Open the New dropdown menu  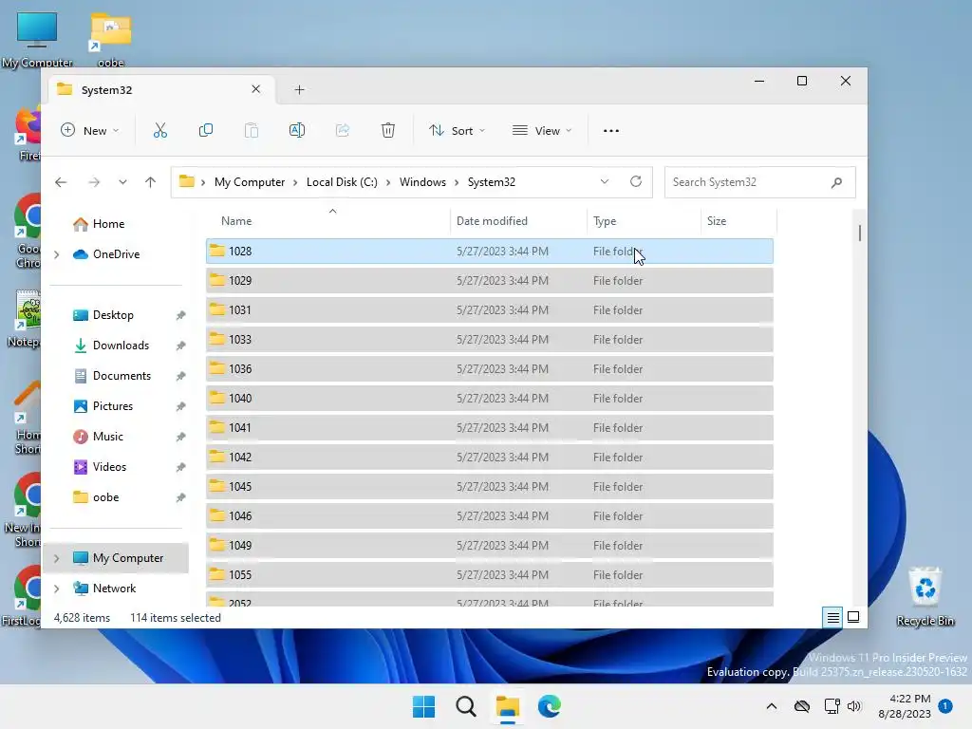(x=90, y=130)
